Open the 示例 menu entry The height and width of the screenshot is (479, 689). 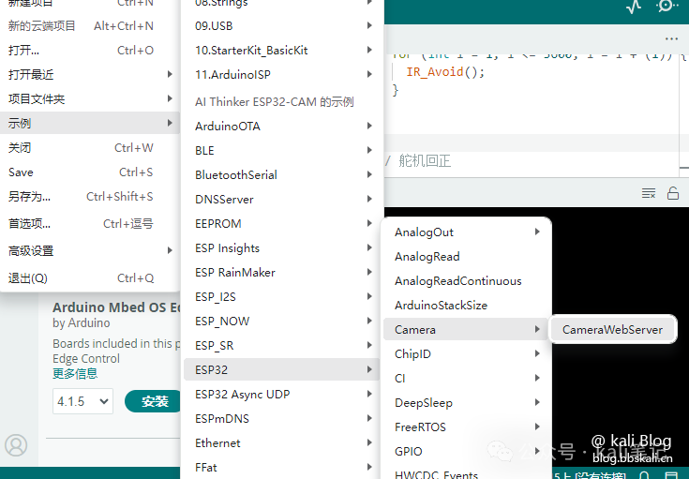(x=90, y=123)
